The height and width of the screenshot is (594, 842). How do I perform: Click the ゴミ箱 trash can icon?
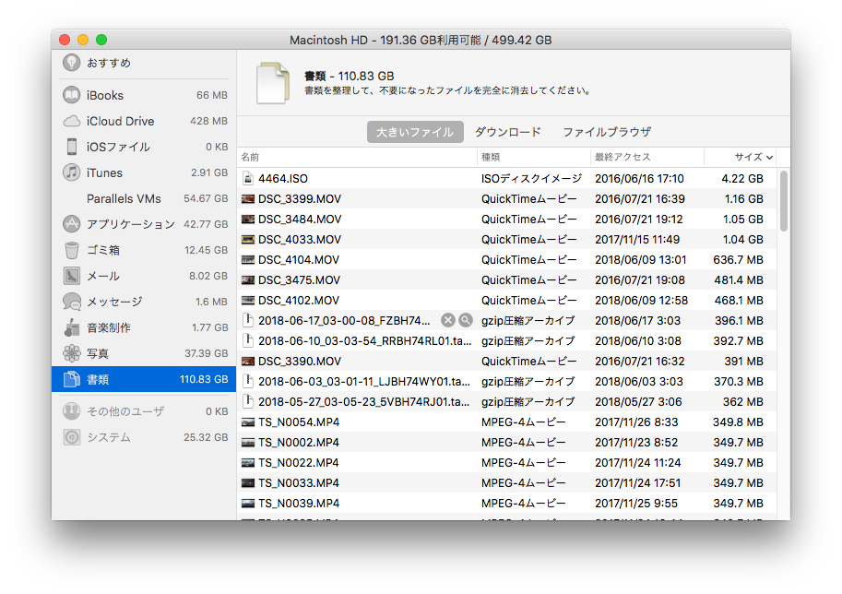(x=71, y=250)
